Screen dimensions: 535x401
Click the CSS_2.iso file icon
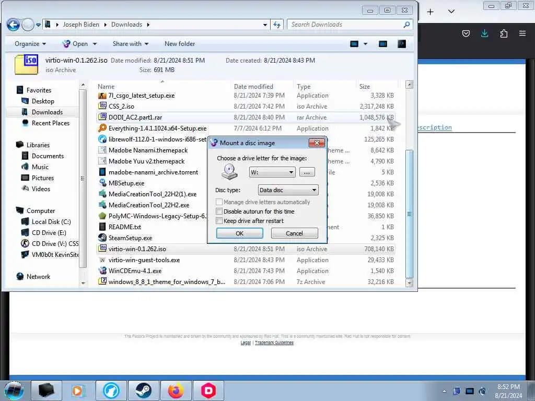[x=102, y=106]
